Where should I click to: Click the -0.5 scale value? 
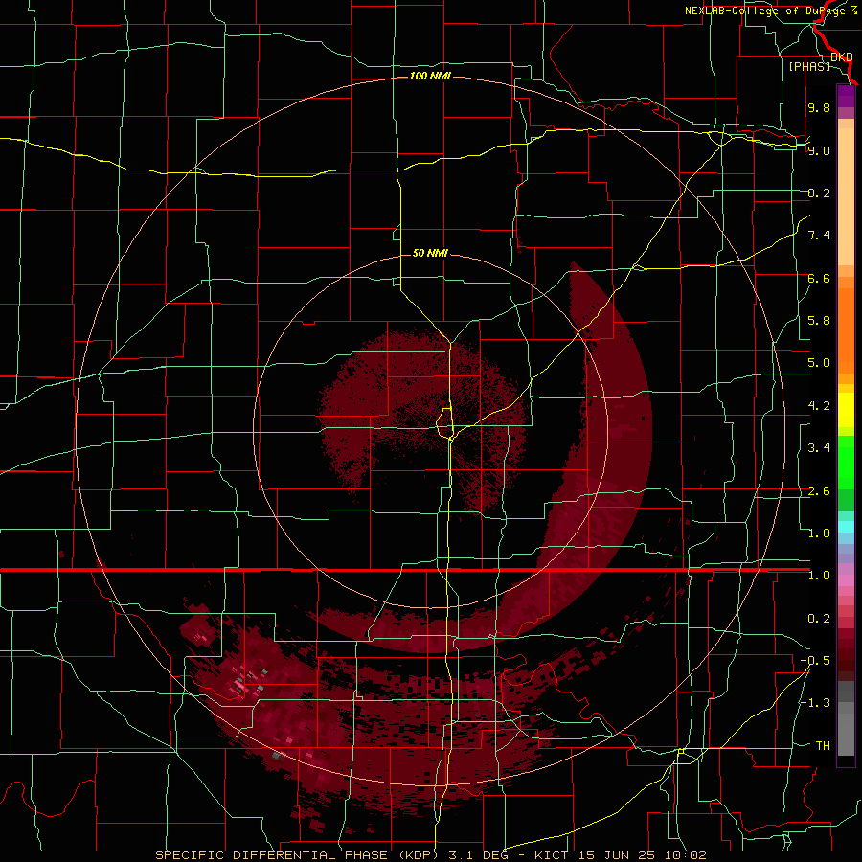(x=815, y=661)
